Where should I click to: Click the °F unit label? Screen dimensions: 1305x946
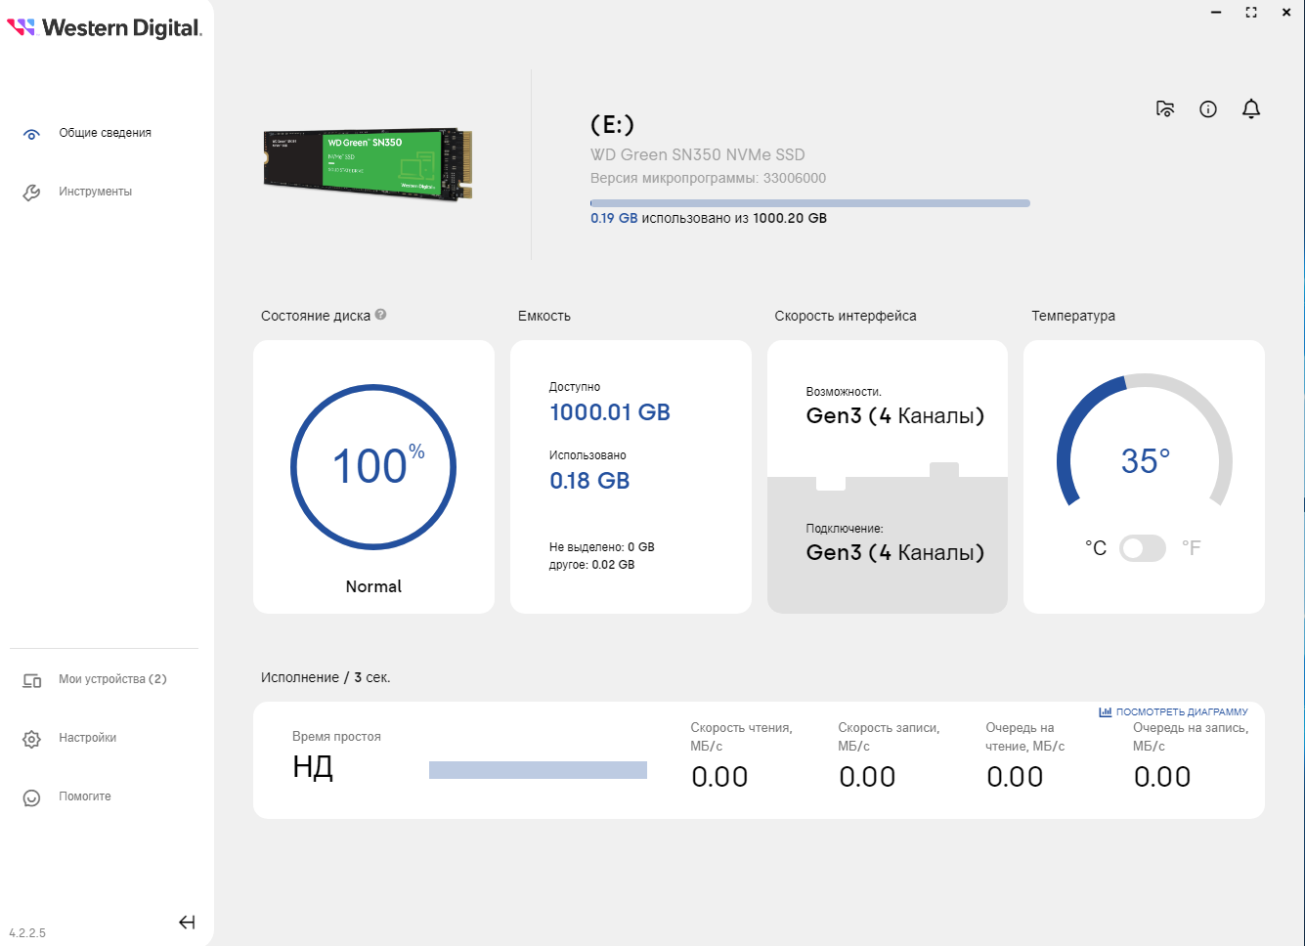(x=1192, y=548)
